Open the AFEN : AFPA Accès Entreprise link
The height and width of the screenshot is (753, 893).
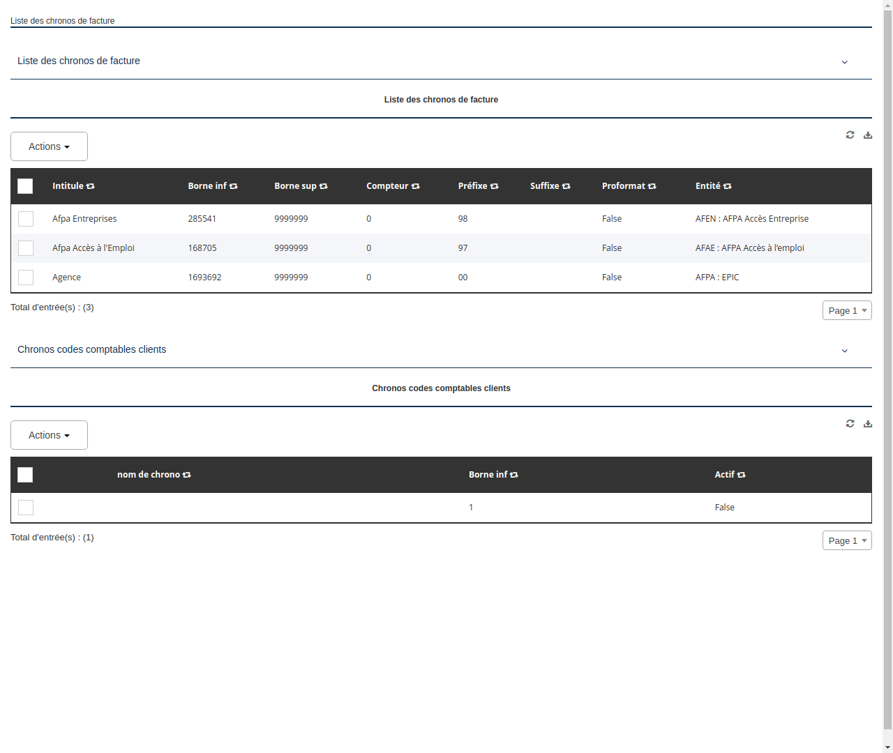751,218
